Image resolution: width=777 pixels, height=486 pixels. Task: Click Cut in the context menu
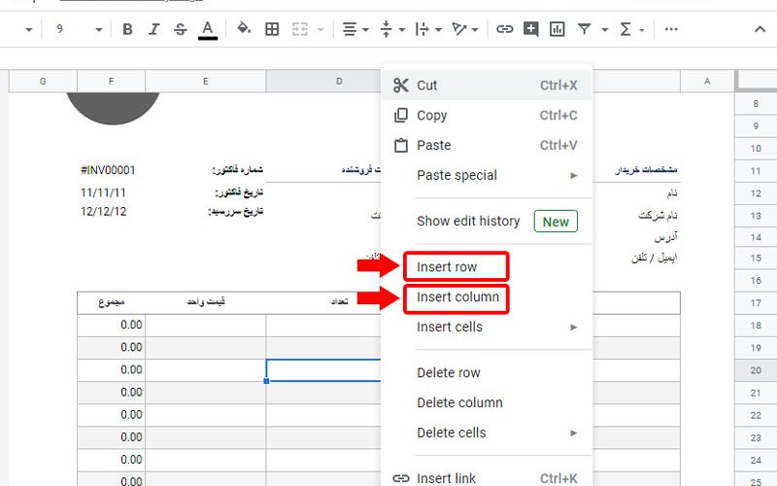427,86
